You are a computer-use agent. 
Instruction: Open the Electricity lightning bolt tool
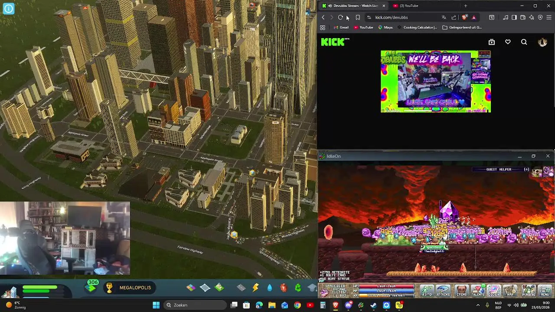[255, 287]
